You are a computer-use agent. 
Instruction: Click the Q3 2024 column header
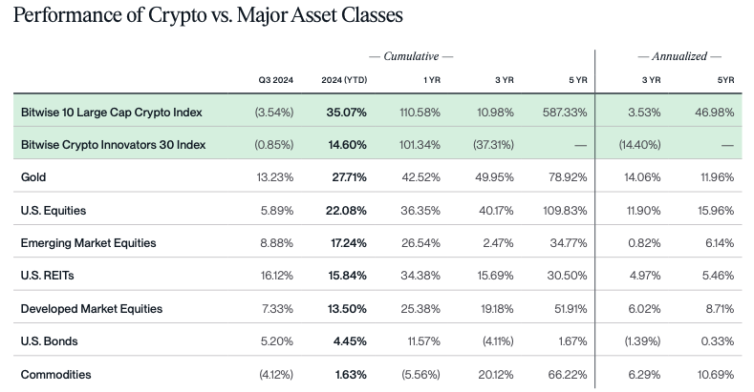click(x=276, y=80)
